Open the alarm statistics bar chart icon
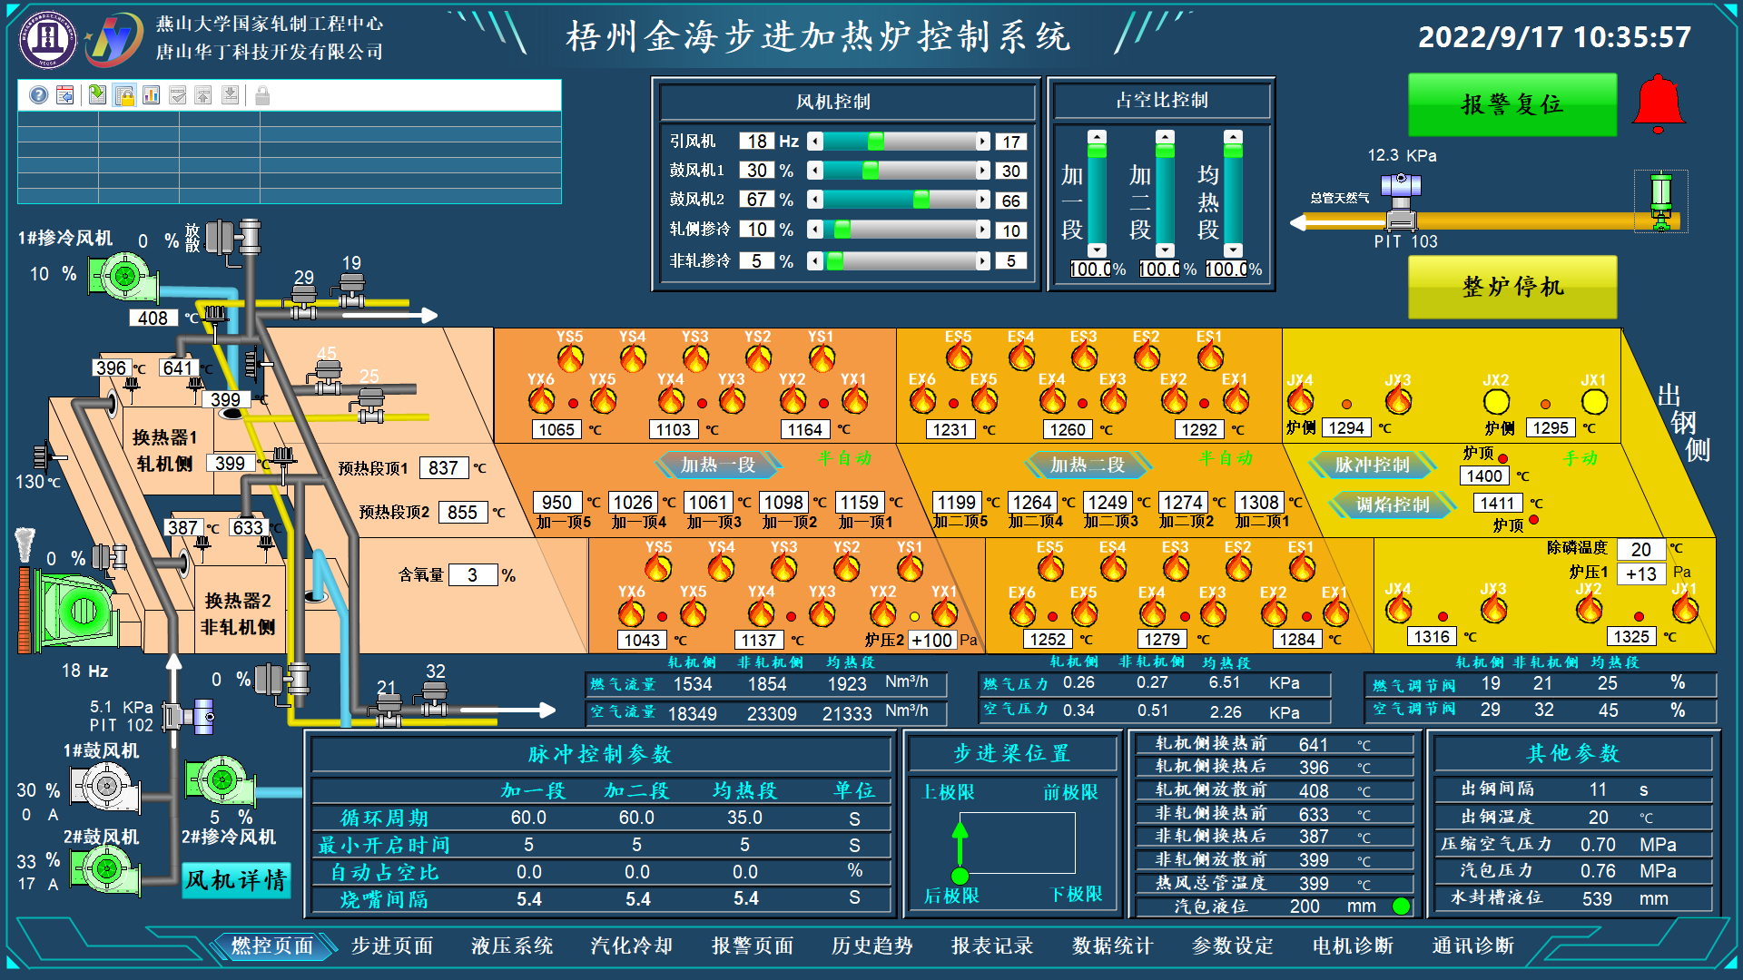The image size is (1743, 980). click(x=152, y=95)
